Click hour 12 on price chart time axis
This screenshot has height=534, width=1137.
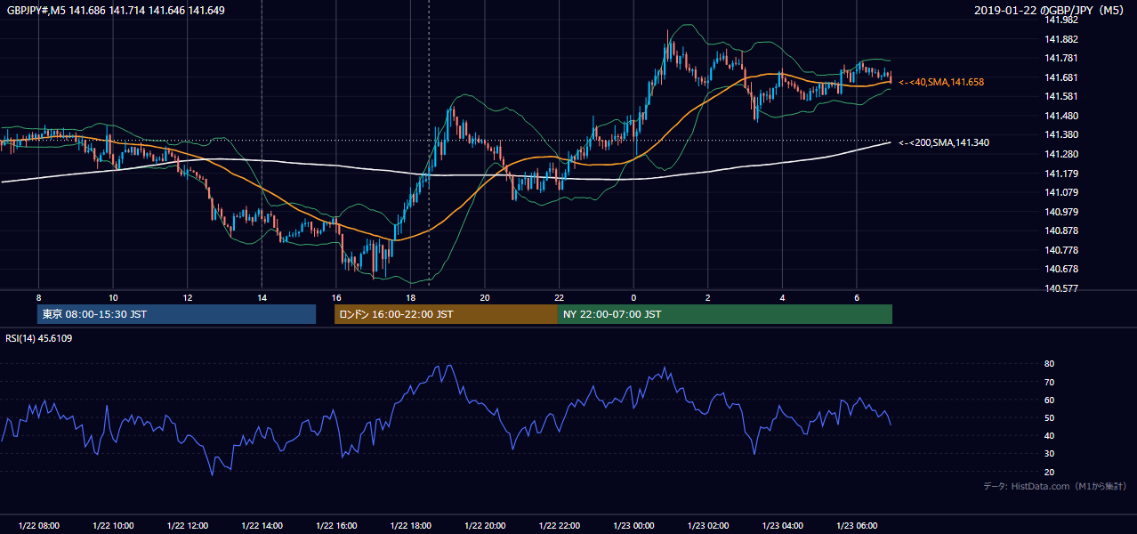187,297
